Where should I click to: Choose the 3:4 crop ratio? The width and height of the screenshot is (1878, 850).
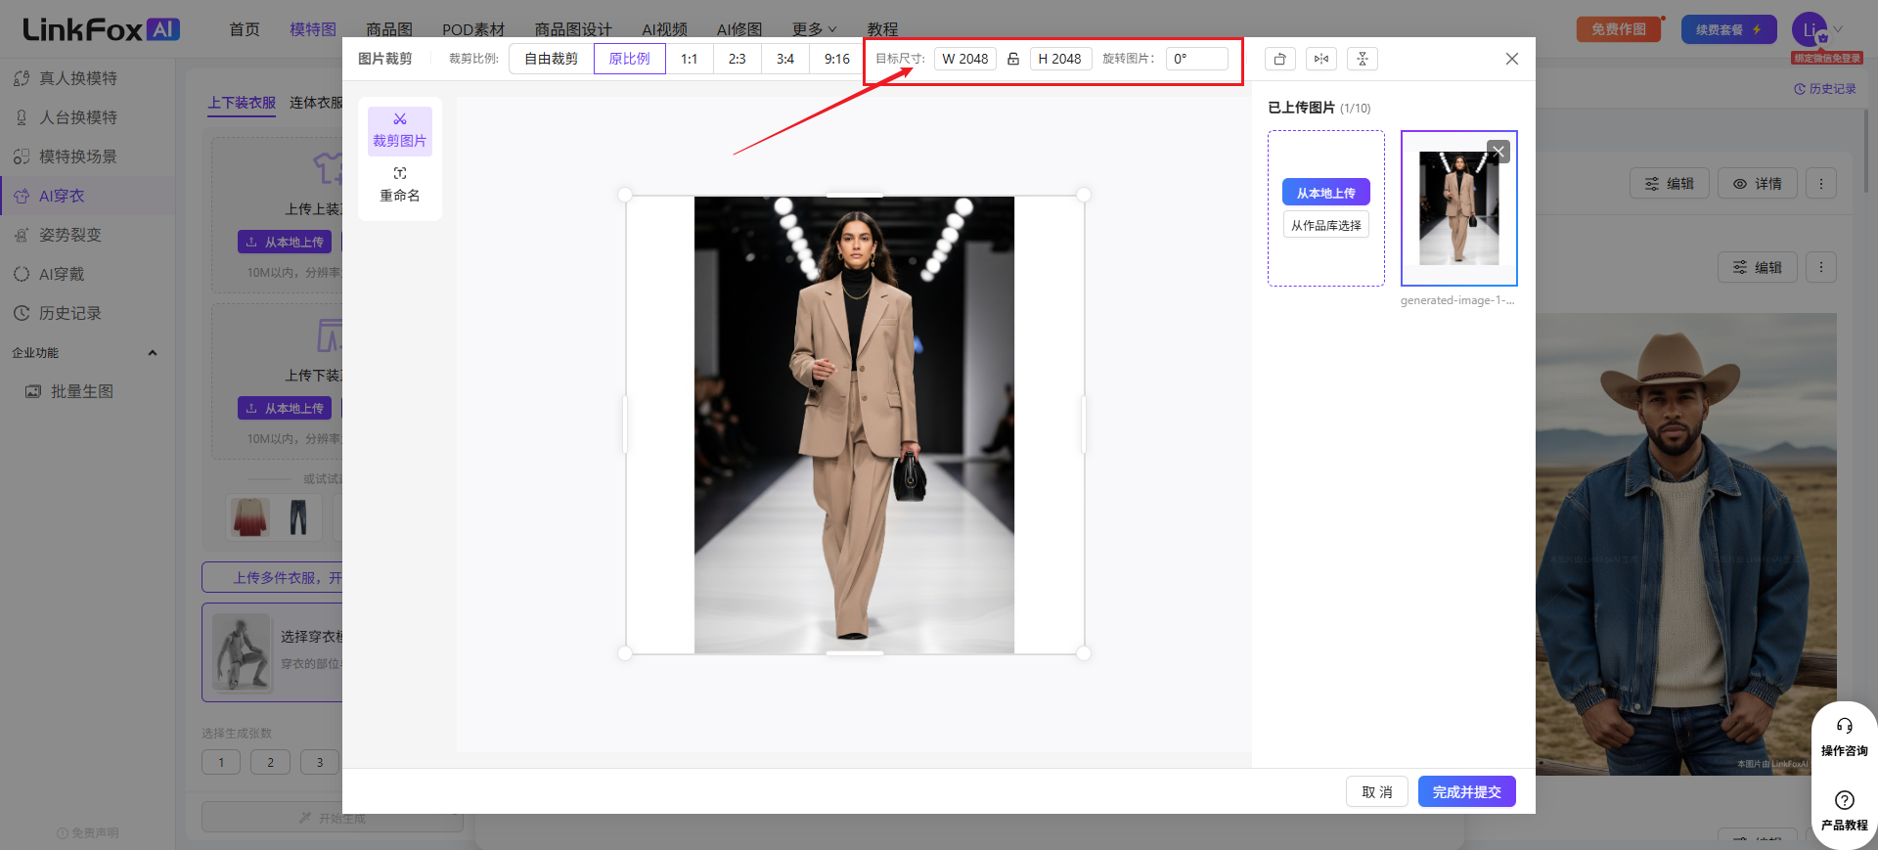(x=785, y=59)
